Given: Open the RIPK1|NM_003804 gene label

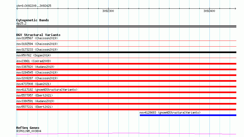Looking at the screenshot, I should click(29, 131).
